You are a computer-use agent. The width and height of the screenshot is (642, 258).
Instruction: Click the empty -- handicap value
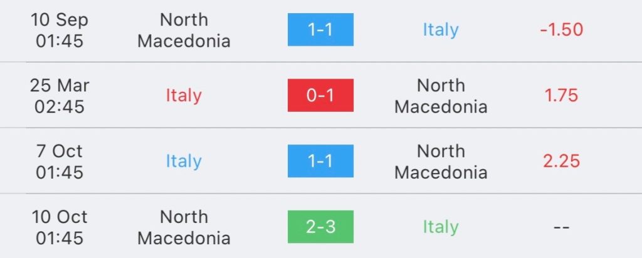pos(561,227)
